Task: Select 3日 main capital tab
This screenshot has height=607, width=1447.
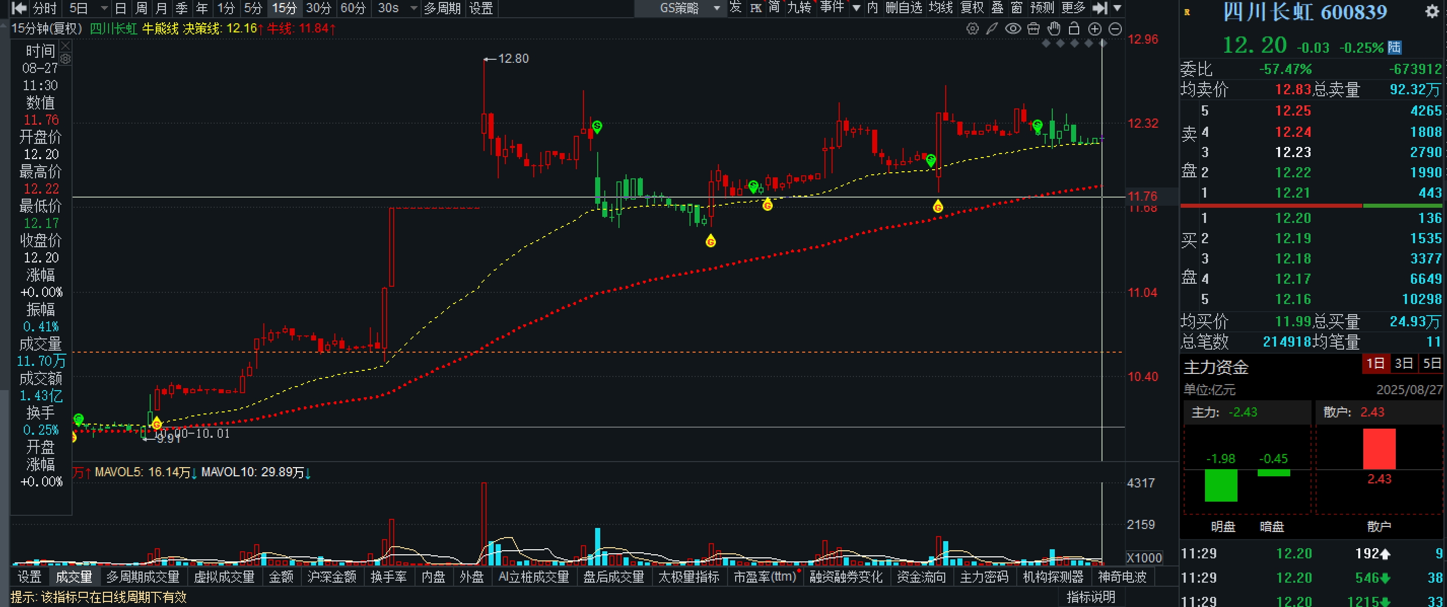Action: coord(1404,363)
